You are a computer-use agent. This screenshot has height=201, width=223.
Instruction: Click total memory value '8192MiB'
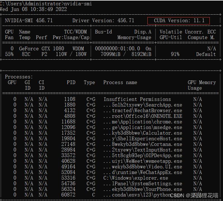click(141, 54)
